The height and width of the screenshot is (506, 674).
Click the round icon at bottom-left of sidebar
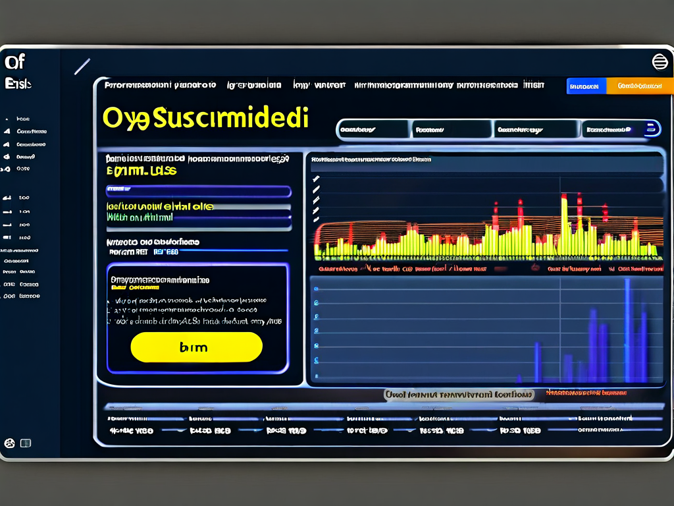pyautogui.click(x=9, y=443)
